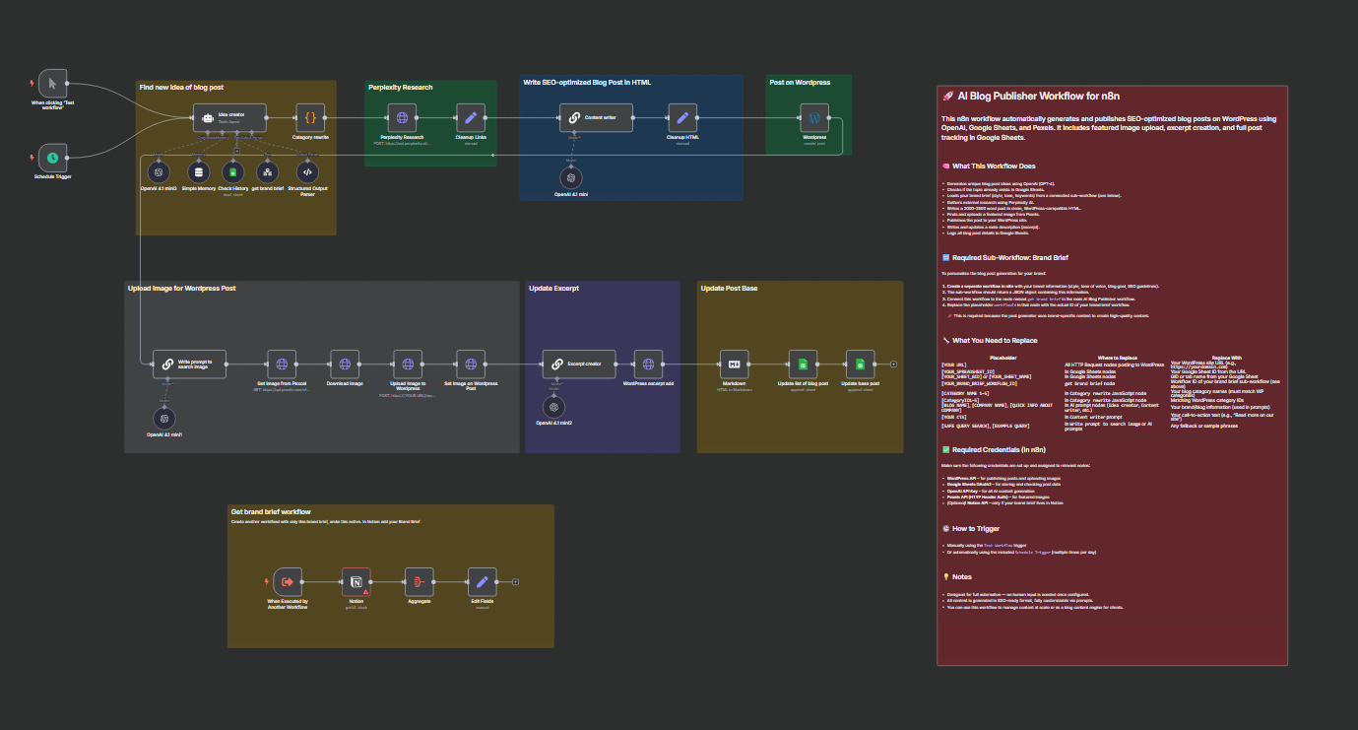Image resolution: width=1358 pixels, height=730 pixels.
Task: Select the OpenAI 4.1 mini2 model node
Action: [x=554, y=408]
